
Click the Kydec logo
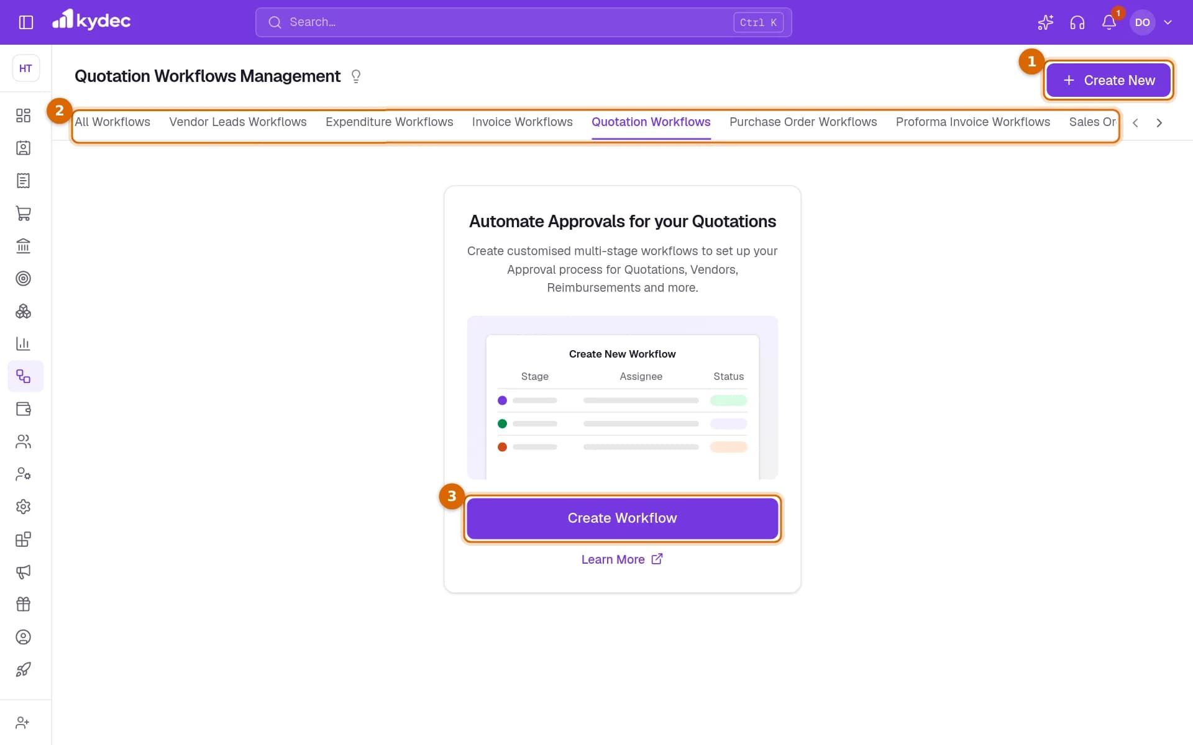tap(91, 20)
